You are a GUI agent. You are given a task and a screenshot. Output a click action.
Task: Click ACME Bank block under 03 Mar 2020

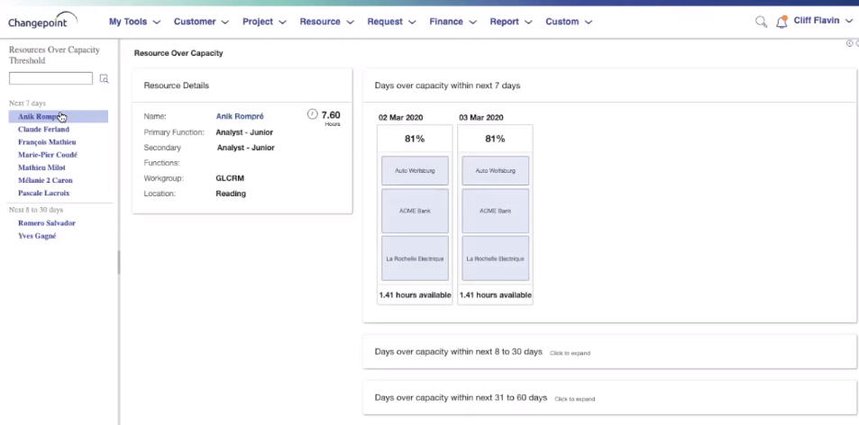point(495,211)
